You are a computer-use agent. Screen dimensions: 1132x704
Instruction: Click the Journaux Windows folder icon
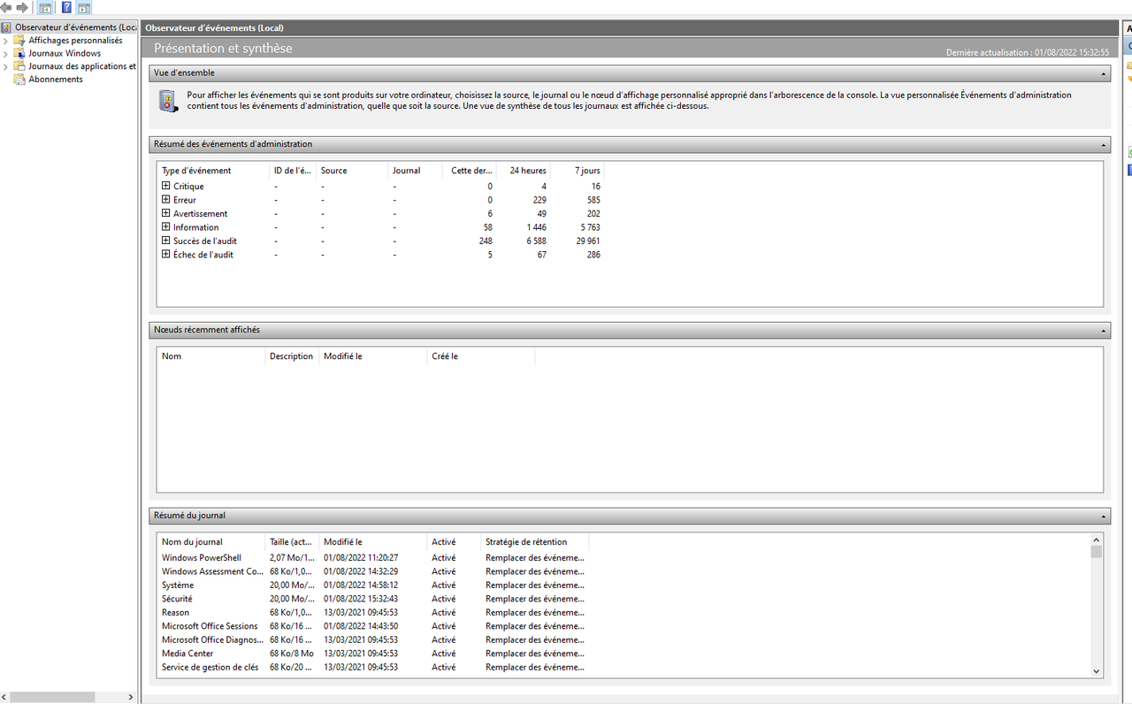tap(19, 53)
